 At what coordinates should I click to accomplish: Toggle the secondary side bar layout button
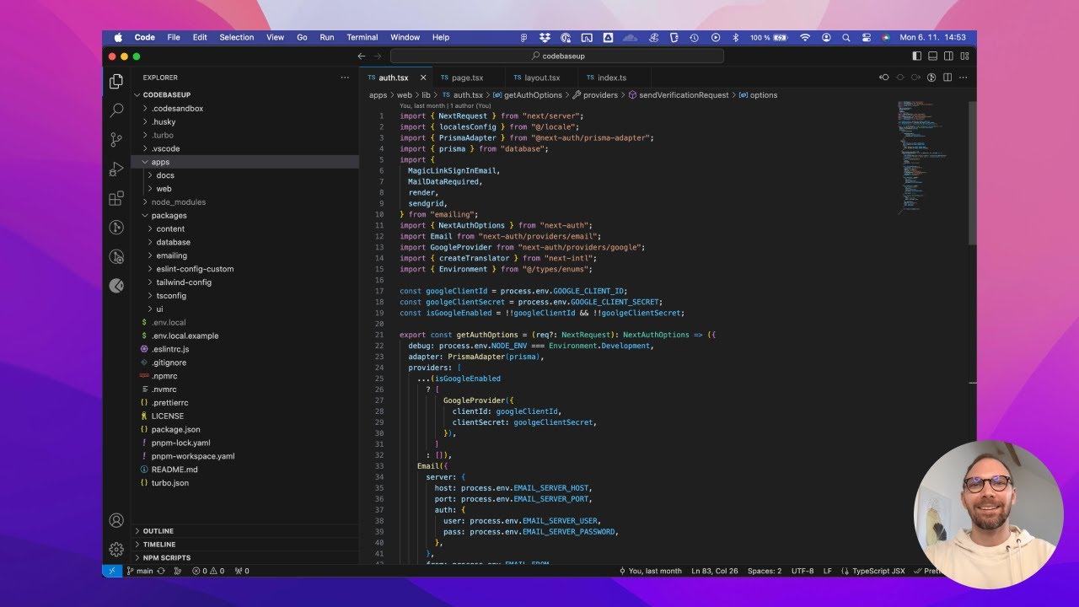tap(948, 56)
